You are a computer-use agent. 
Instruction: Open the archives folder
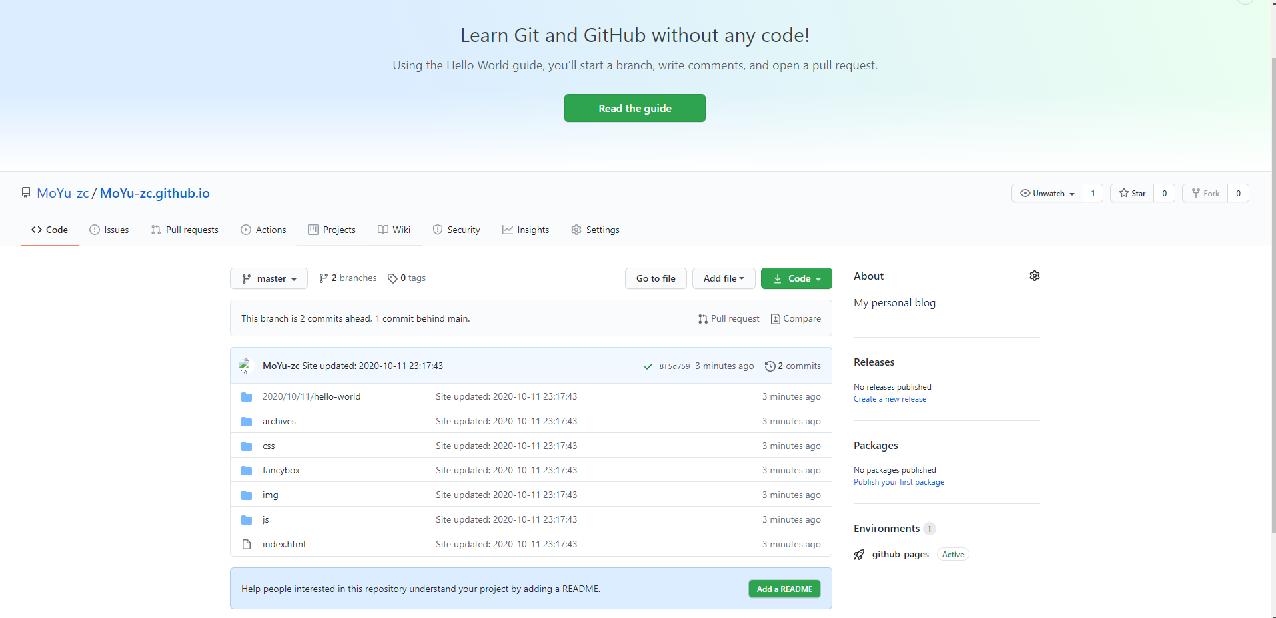[x=279, y=422]
